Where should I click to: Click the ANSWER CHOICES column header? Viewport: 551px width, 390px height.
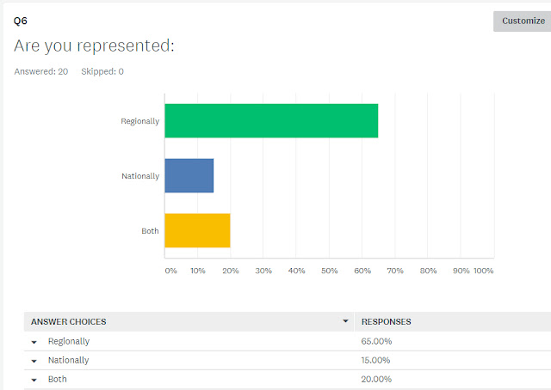(69, 322)
